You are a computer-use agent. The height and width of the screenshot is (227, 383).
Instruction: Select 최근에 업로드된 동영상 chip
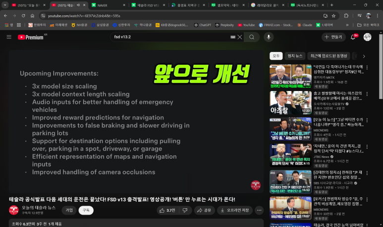coord(328,56)
